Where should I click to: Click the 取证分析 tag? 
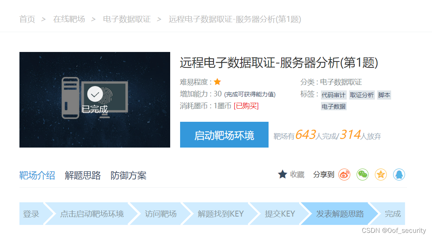362,95
